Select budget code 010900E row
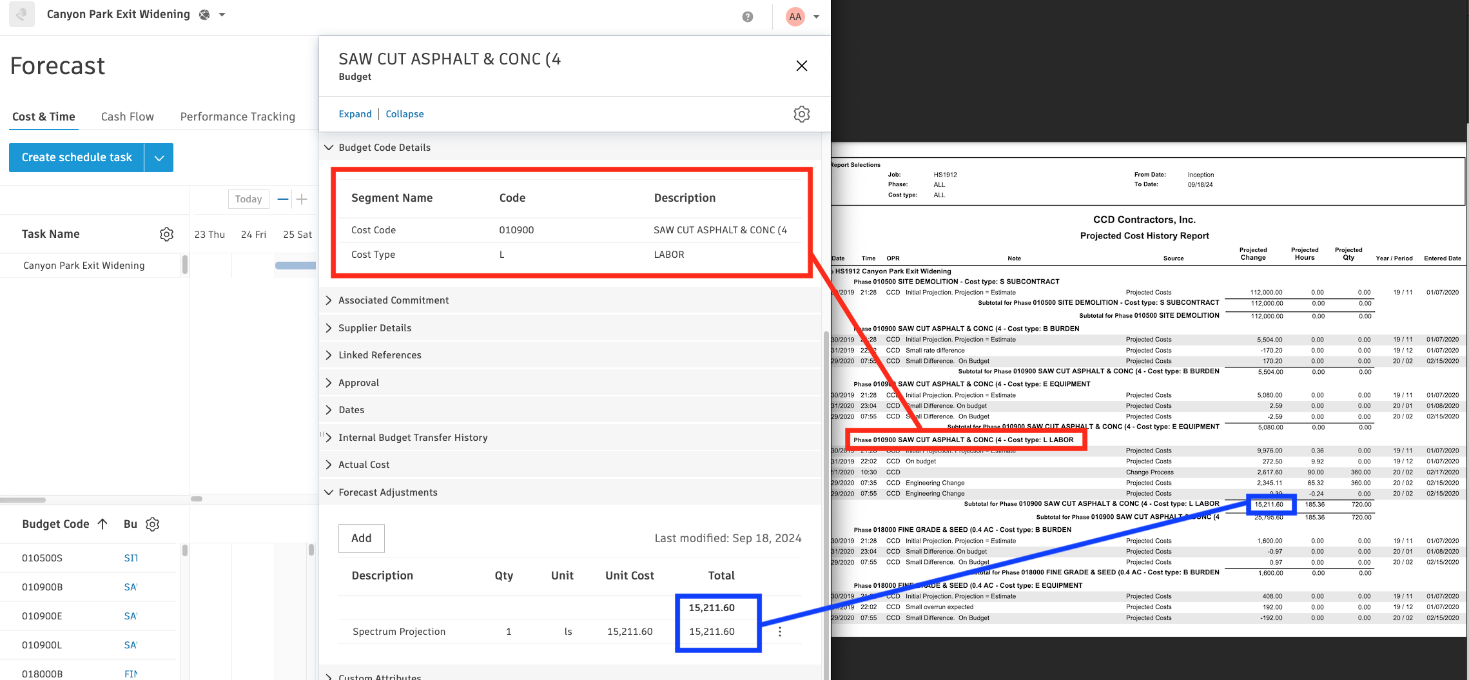This screenshot has height=680, width=1469. coord(88,616)
